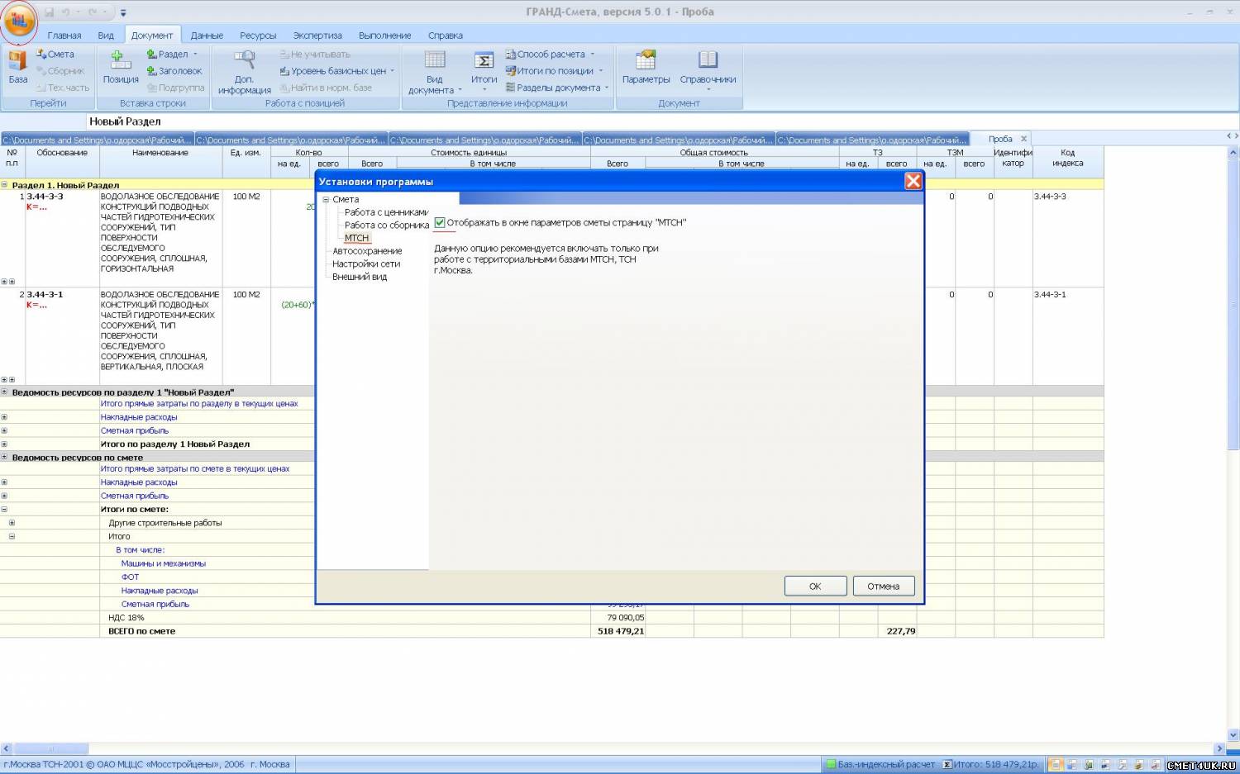Screen dimensions: 1240x774
Task: Select Внешний вид in settings tree
Action: point(360,277)
